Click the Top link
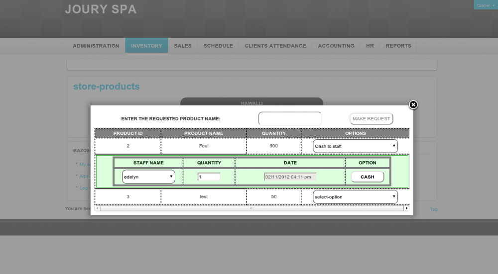 434,209
